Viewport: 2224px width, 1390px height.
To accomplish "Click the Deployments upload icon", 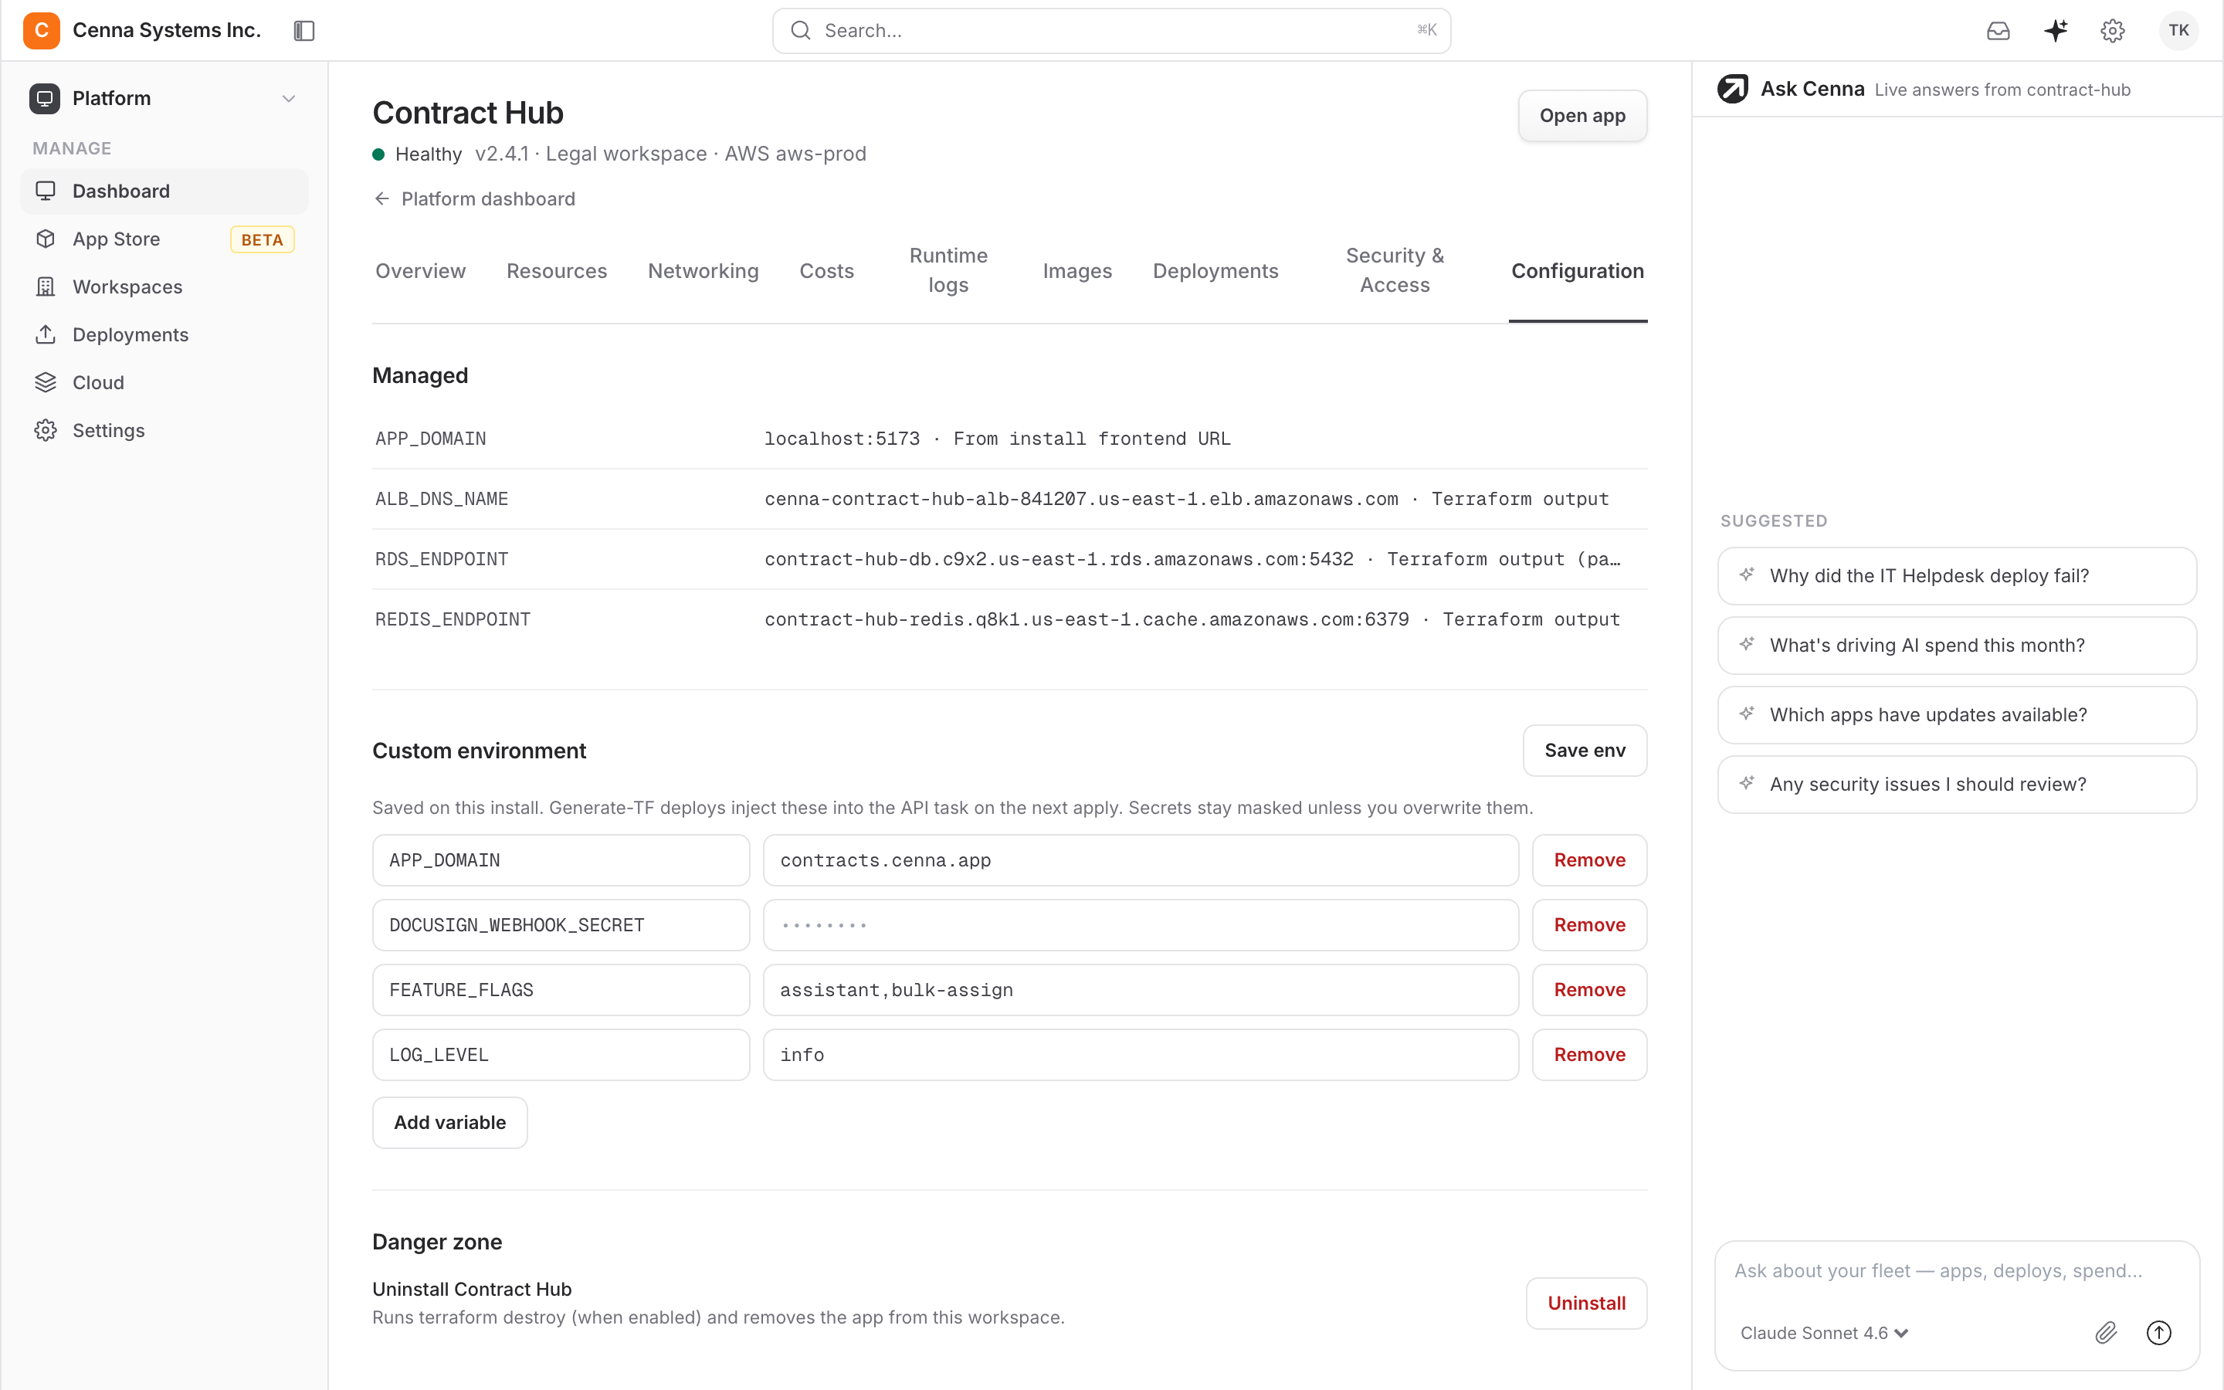I will [45, 334].
